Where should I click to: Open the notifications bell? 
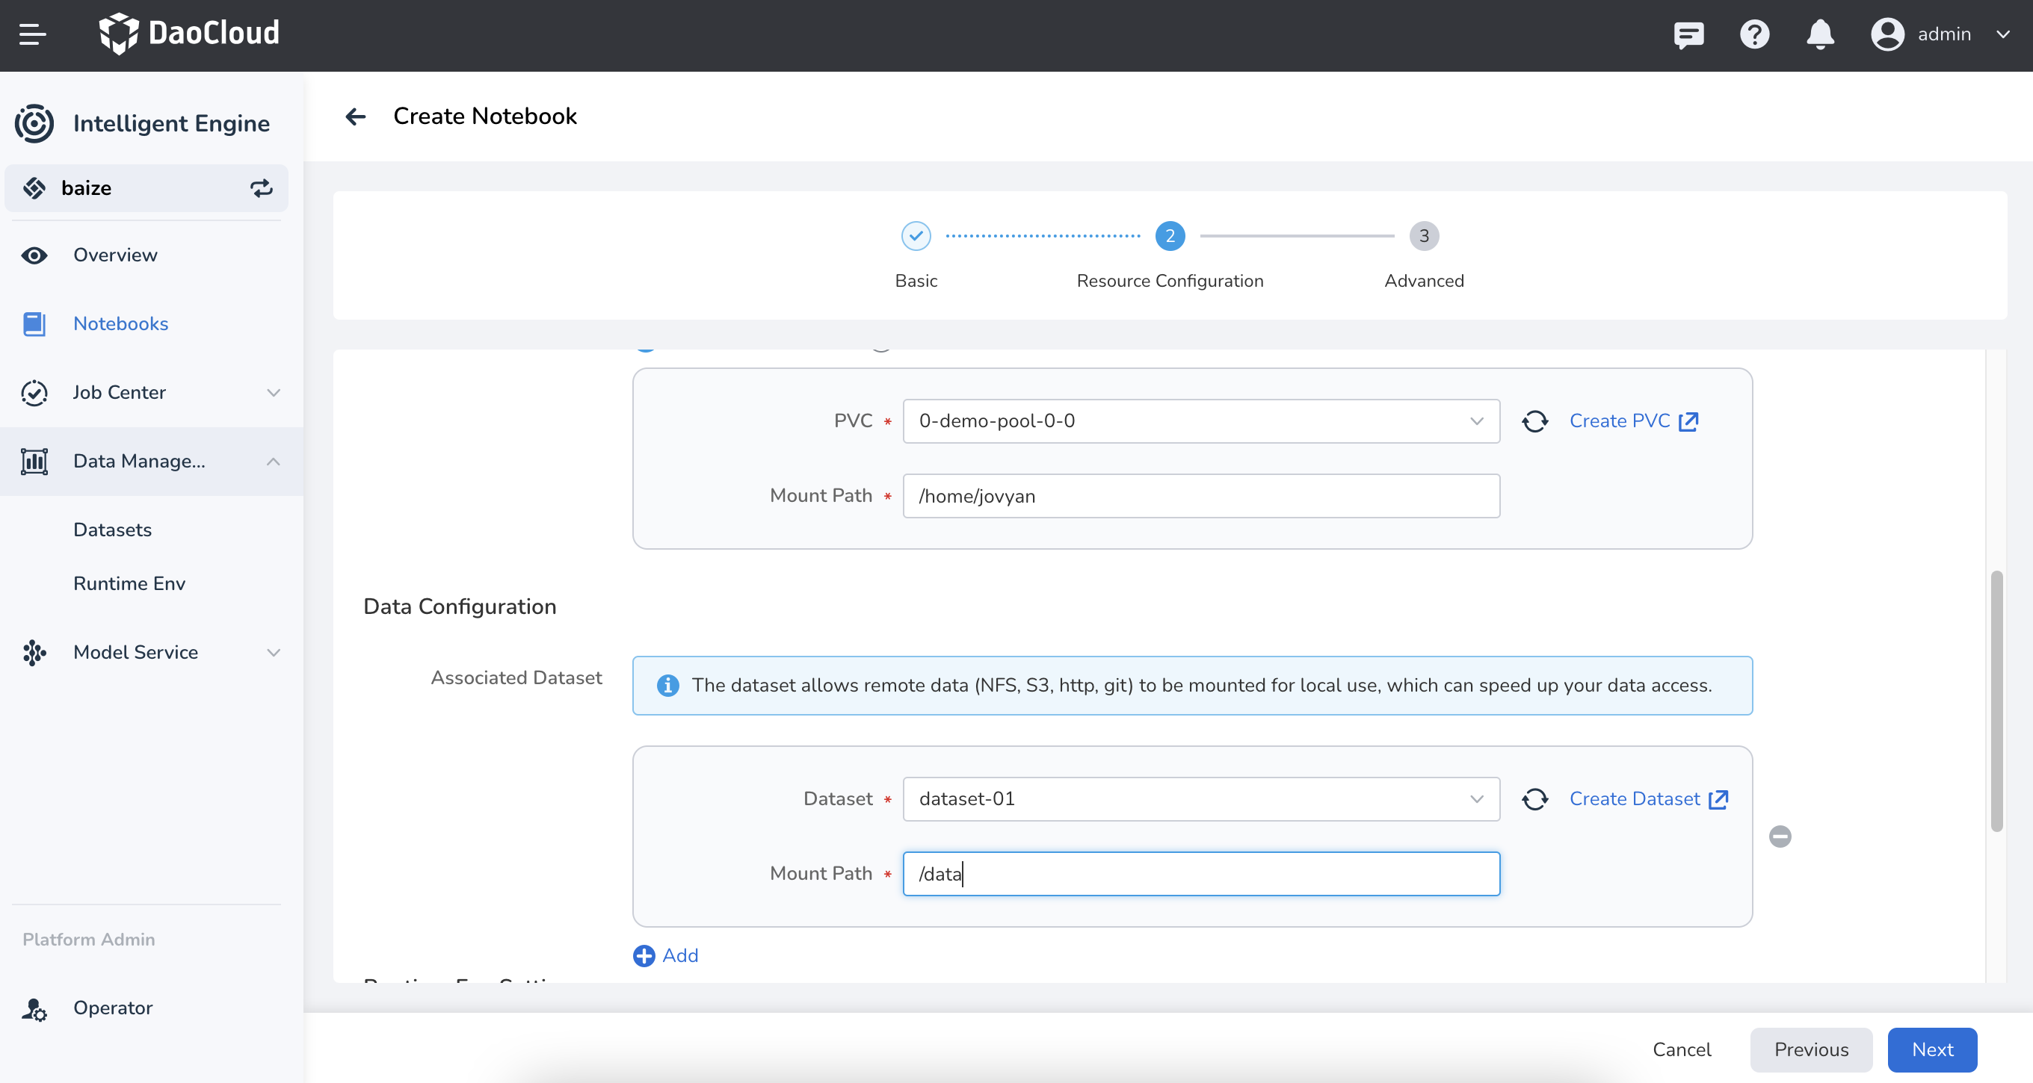pos(1819,34)
